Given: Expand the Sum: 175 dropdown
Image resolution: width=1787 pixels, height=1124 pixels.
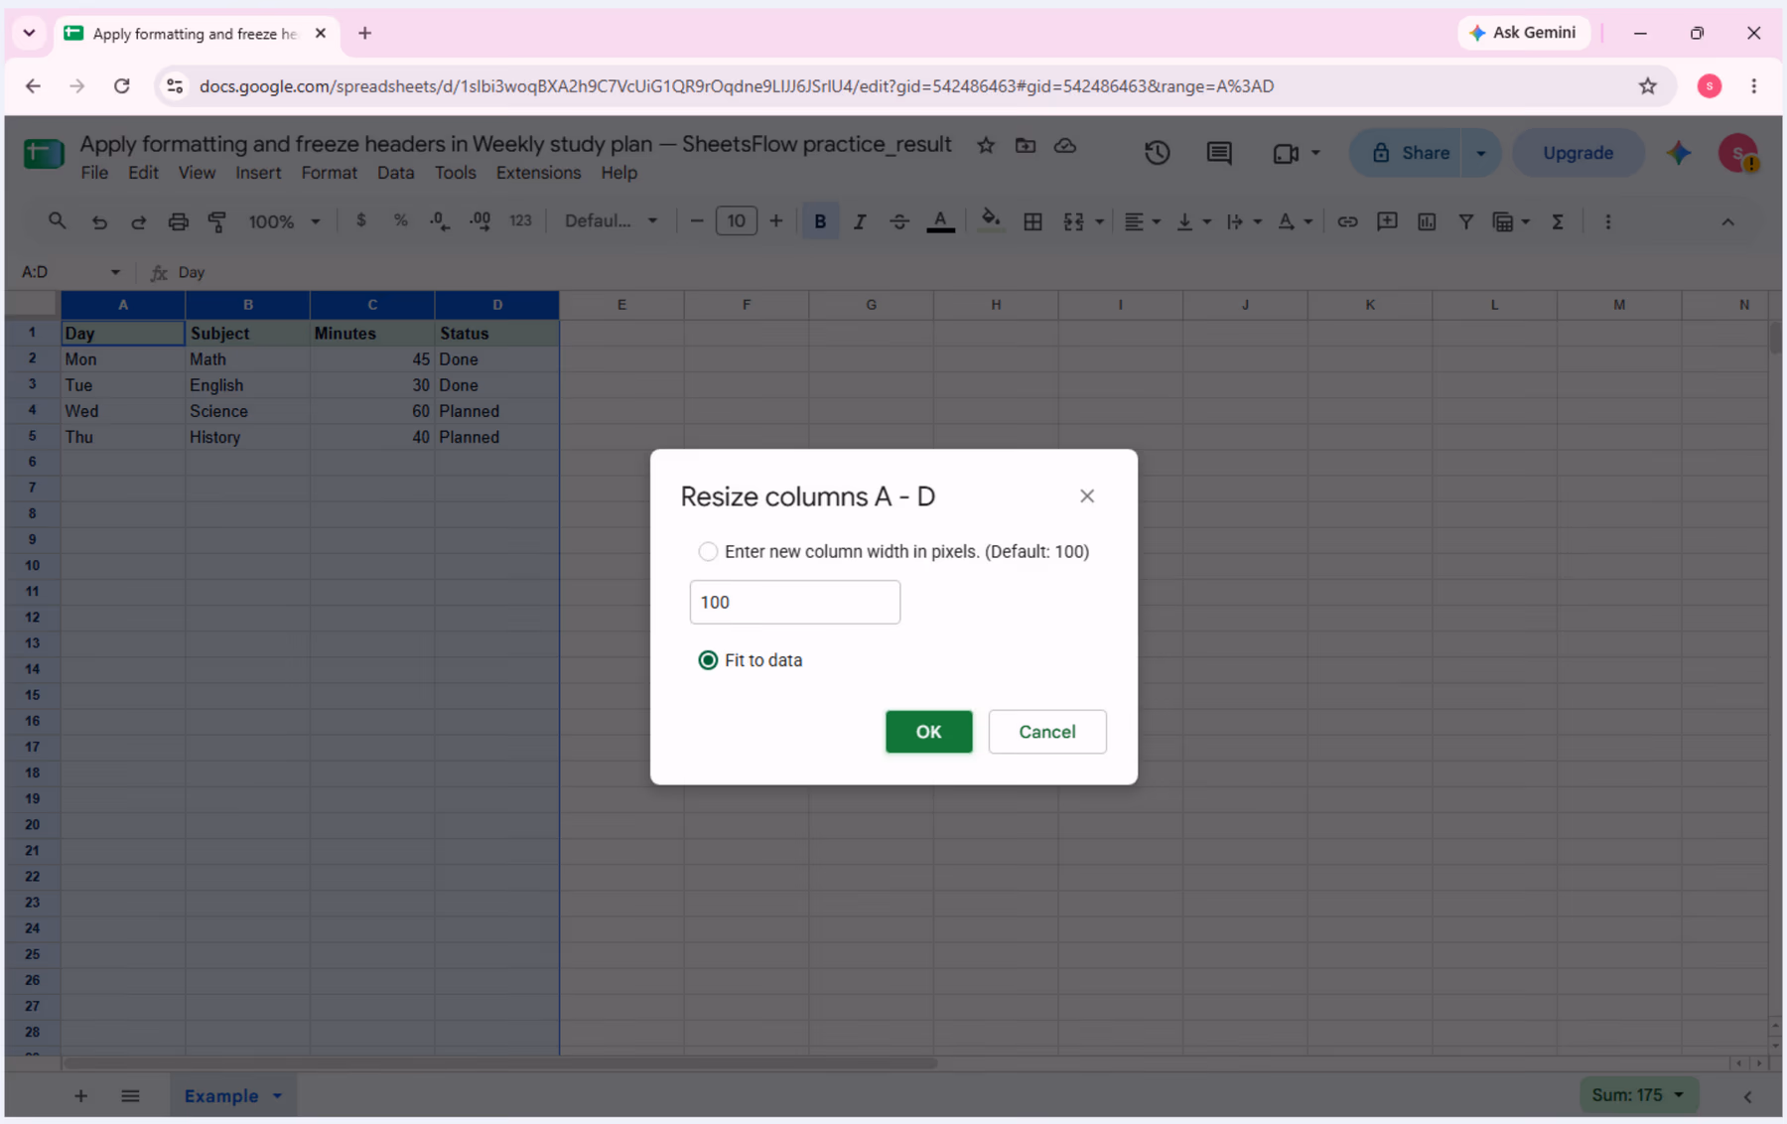Looking at the screenshot, I should [1637, 1095].
